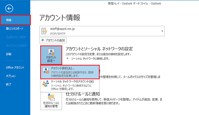
Task: Click the 仕分けルールと通知 heading
Action: pyautogui.click(x=83, y=94)
